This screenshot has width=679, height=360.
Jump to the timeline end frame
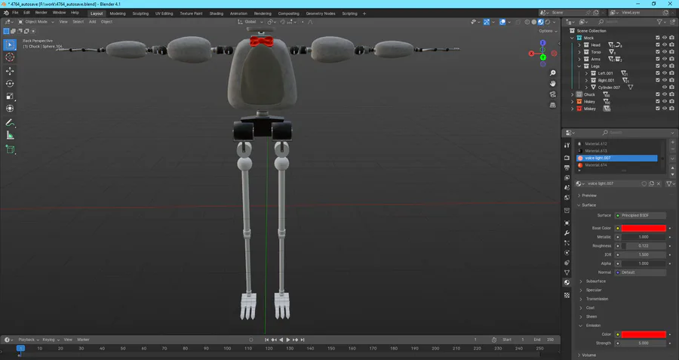(303, 340)
